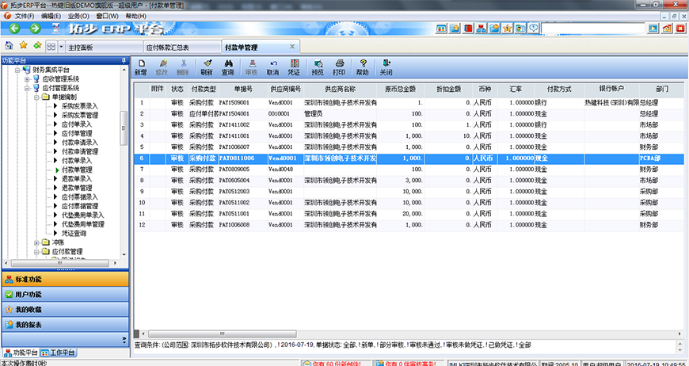The image size is (689, 366).
Task: Click the 刷新 (Refresh) toolbar icon
Action: 207,67
